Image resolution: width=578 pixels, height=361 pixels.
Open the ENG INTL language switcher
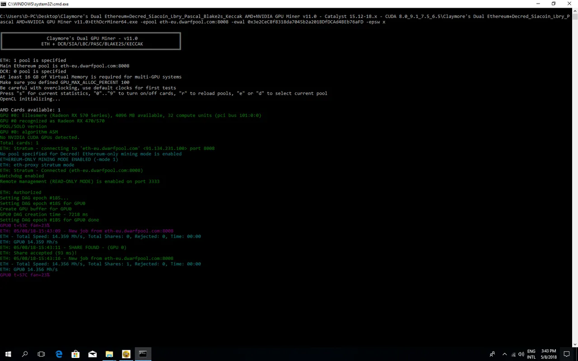[x=531, y=354]
